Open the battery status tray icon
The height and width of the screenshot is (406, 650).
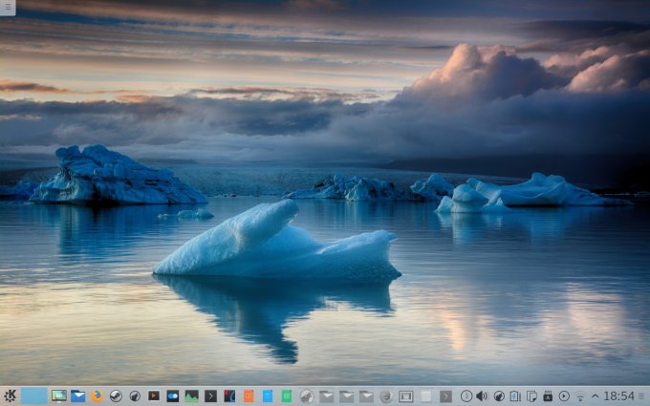point(515,395)
